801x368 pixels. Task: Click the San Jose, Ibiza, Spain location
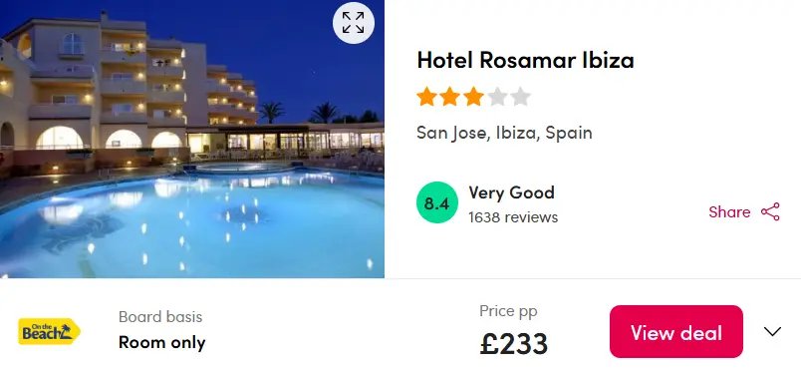(x=504, y=133)
